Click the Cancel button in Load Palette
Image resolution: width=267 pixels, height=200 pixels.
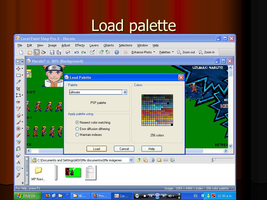124,149
